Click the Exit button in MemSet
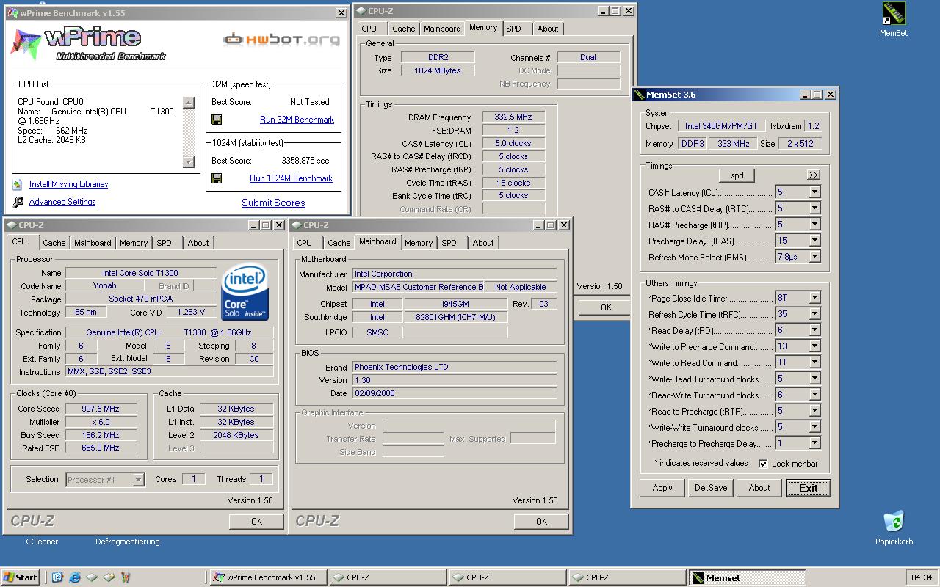 tap(808, 488)
